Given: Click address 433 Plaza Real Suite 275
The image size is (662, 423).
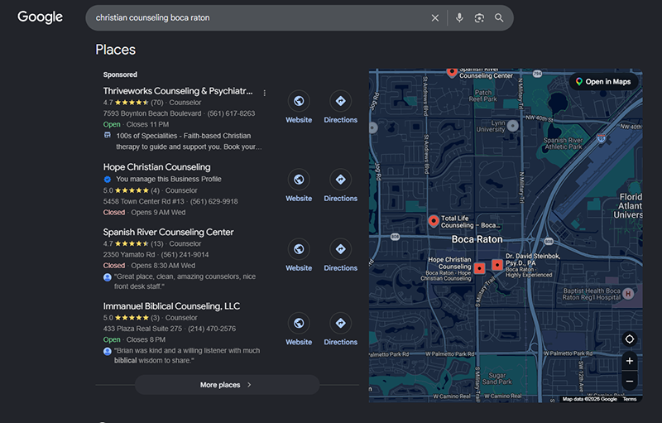Looking at the screenshot, I should click(x=142, y=329).
